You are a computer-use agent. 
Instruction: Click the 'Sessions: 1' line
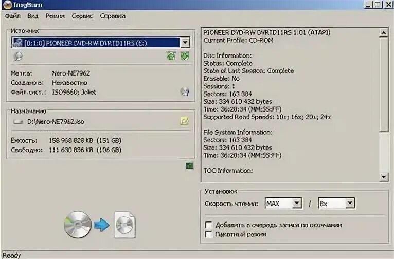[x=219, y=86]
